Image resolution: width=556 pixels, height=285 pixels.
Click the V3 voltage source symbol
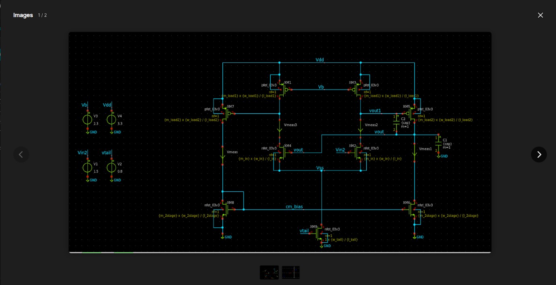(x=87, y=119)
